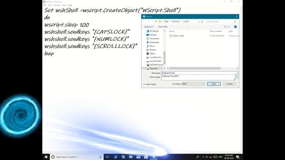Select Desktop in the navigation pane

pos(151,35)
